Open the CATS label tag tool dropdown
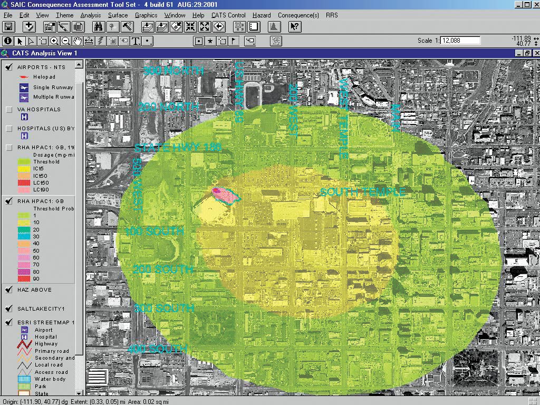The height and width of the screenshot is (405, 540). click(x=250, y=41)
